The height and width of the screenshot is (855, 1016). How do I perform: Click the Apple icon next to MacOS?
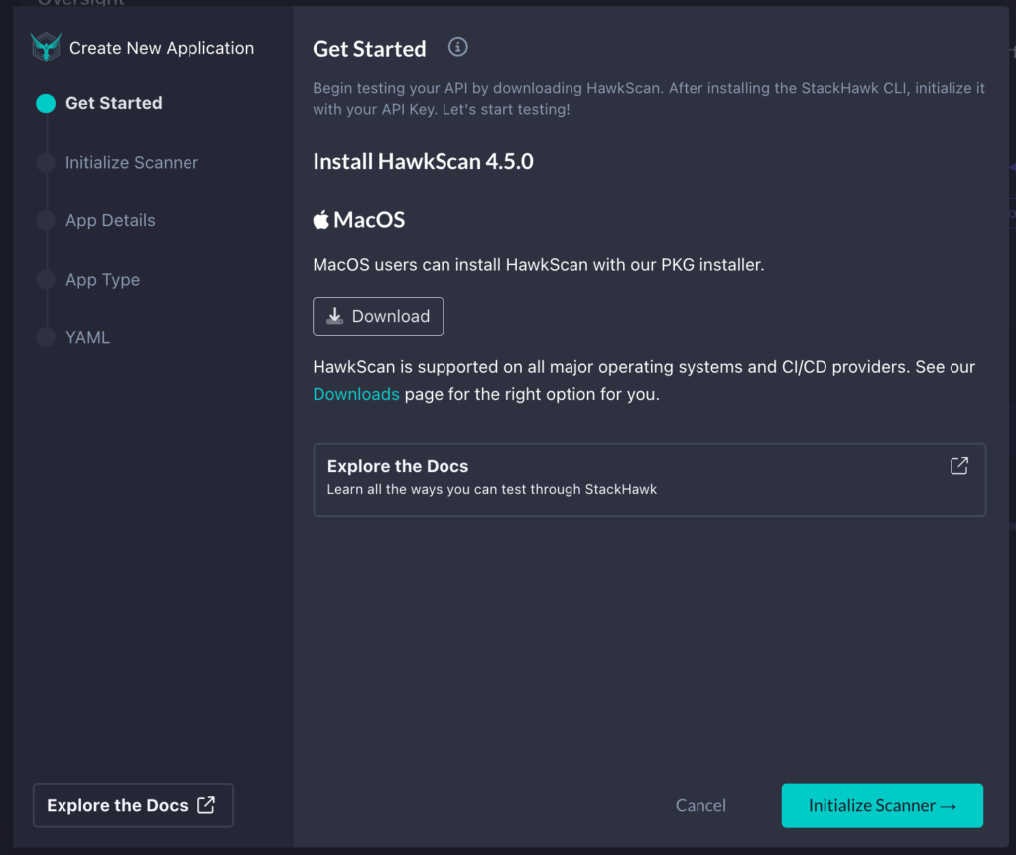click(322, 218)
